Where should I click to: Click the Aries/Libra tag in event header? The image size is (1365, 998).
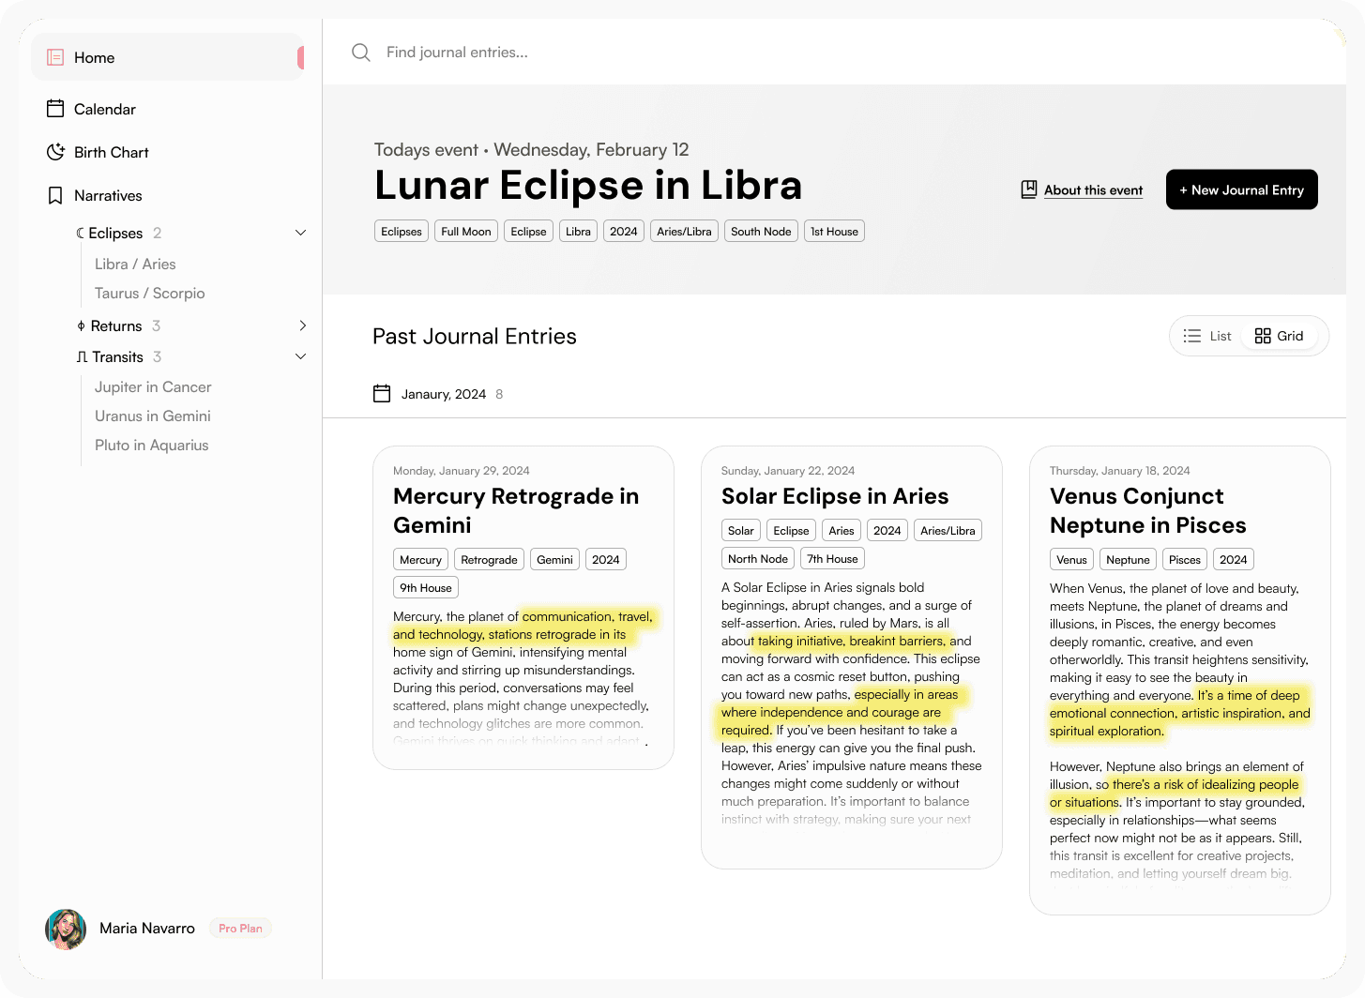684,232
